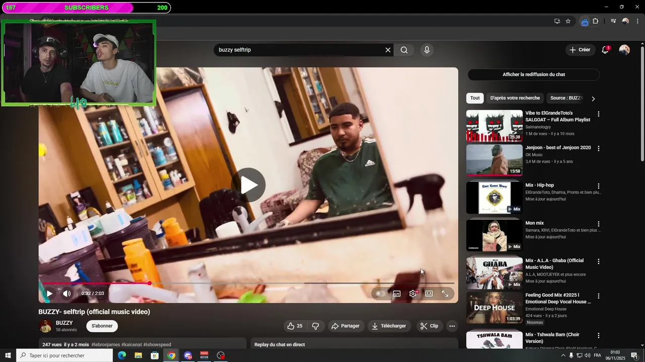Open the Créer menu
This screenshot has height=362, width=645.
click(580, 50)
